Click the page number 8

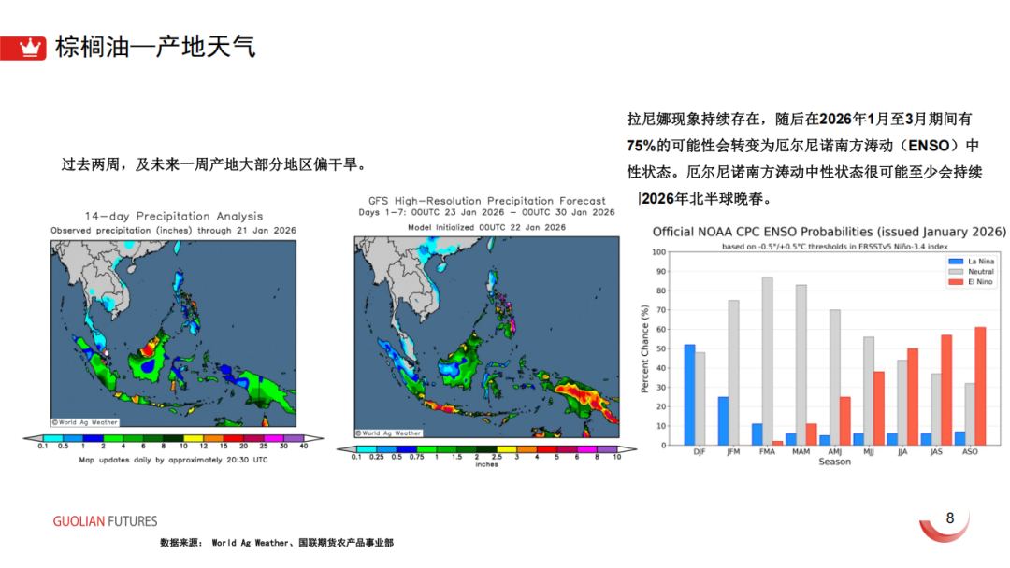950,518
